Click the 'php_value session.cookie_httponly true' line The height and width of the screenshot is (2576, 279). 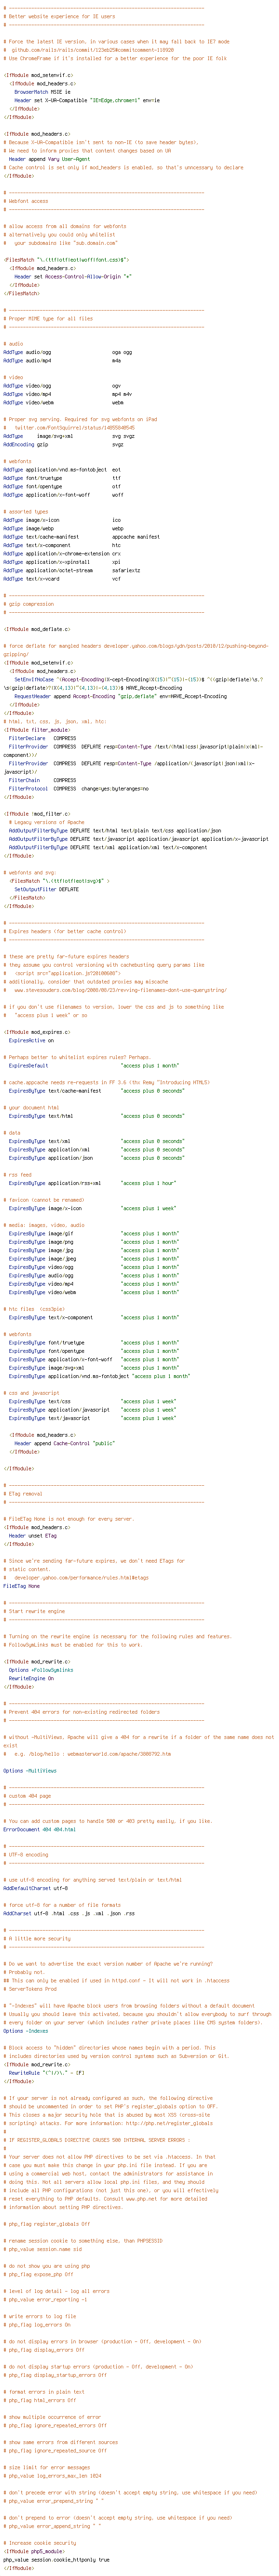[56, 2559]
